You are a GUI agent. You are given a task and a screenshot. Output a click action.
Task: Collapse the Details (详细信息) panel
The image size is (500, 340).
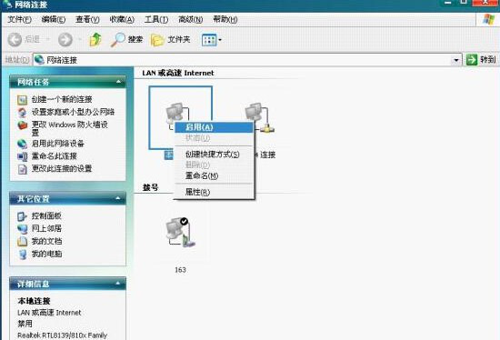118,284
